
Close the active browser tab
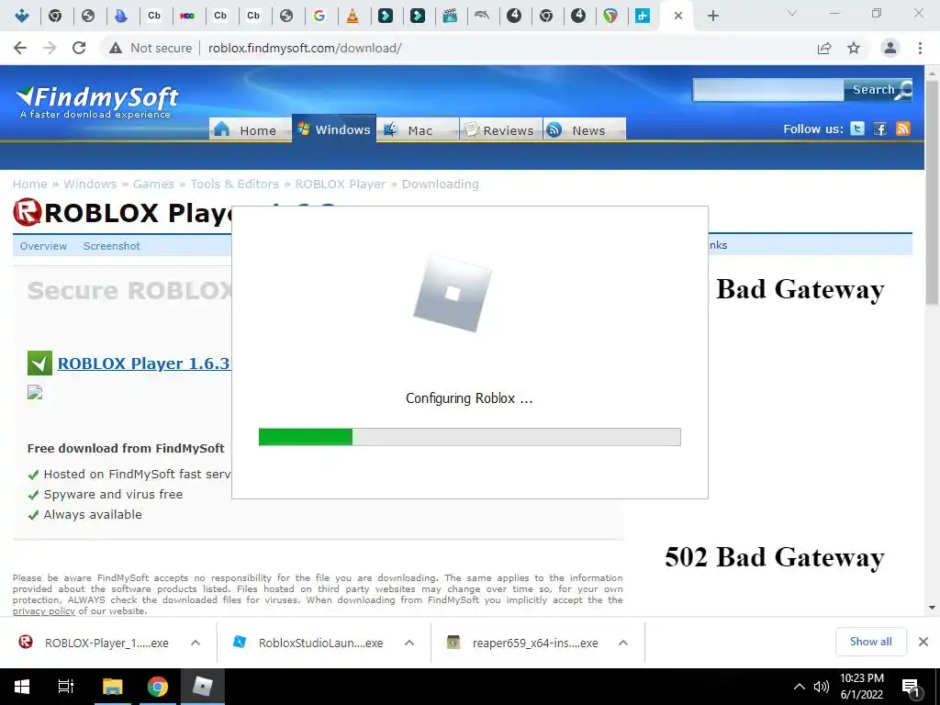point(678,16)
